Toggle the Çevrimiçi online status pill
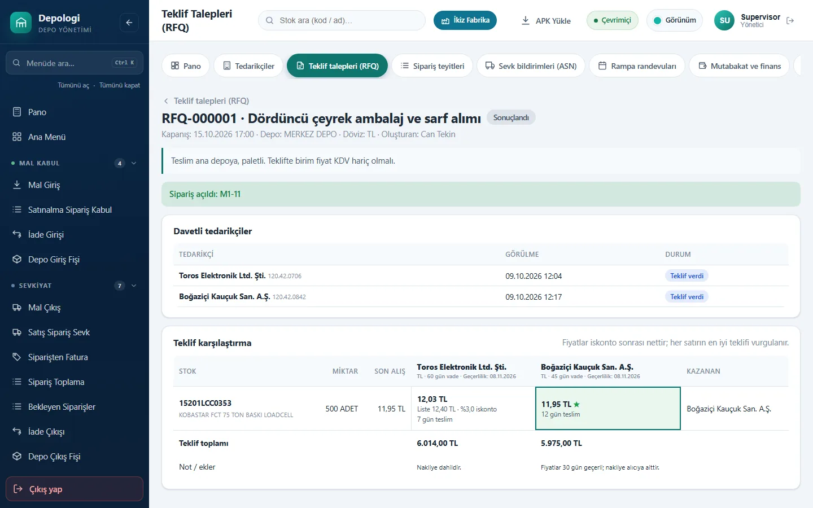813x508 pixels. (x=613, y=20)
